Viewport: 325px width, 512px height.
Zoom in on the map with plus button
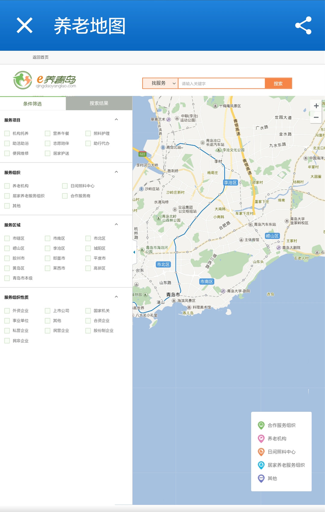click(316, 106)
